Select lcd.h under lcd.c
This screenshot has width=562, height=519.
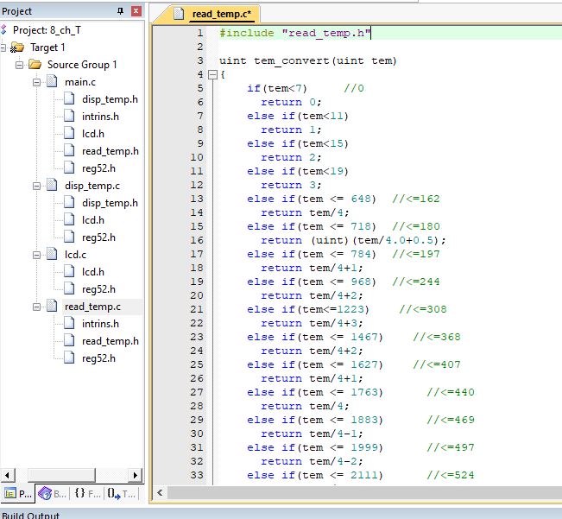(93, 272)
